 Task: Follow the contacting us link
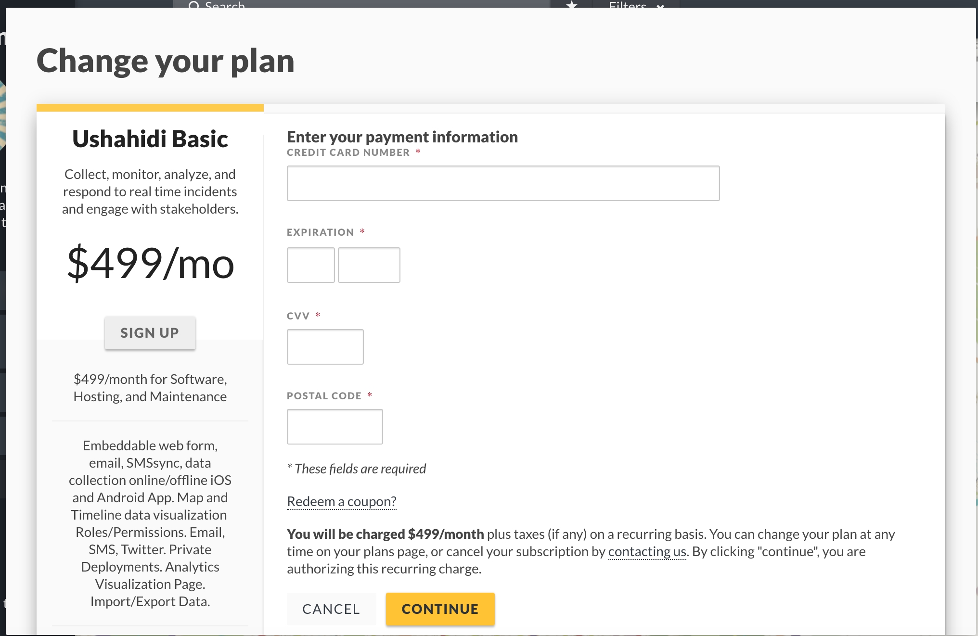647,551
